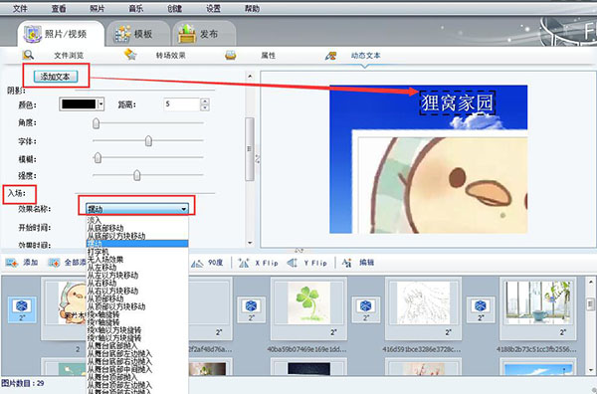Screen dimensions: 597x394
Task: Click the 添加 photo icon
Action: pos(12,263)
